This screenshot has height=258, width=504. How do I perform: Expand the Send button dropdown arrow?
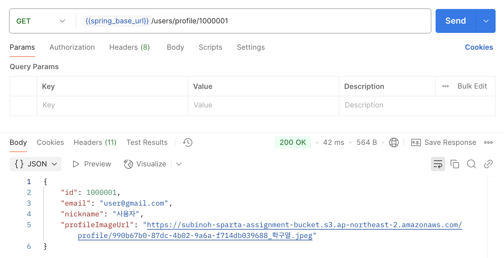coord(486,21)
